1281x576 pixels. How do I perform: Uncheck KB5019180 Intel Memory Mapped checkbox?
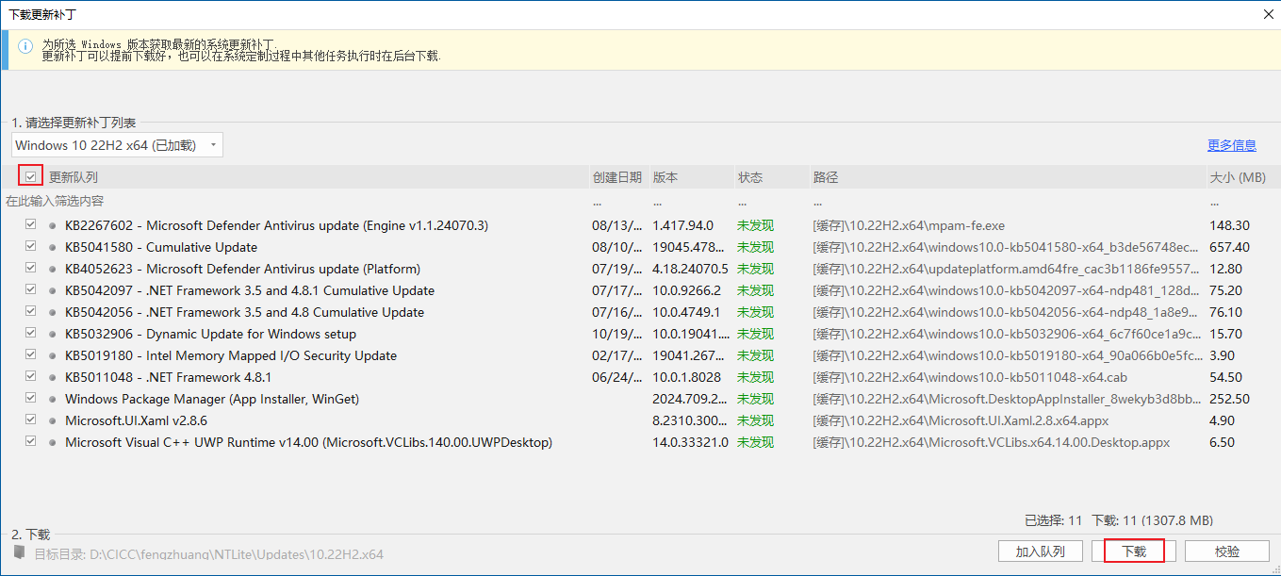pyautogui.click(x=31, y=355)
